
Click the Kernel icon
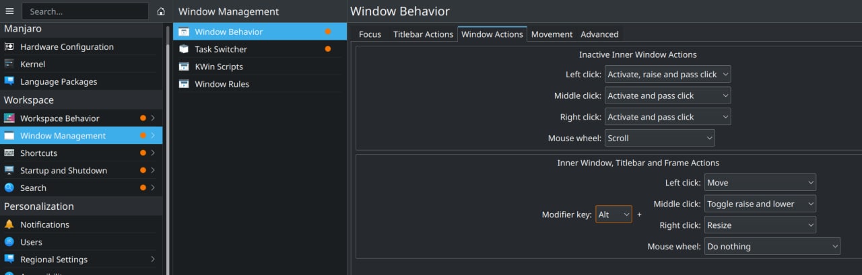pos(9,65)
